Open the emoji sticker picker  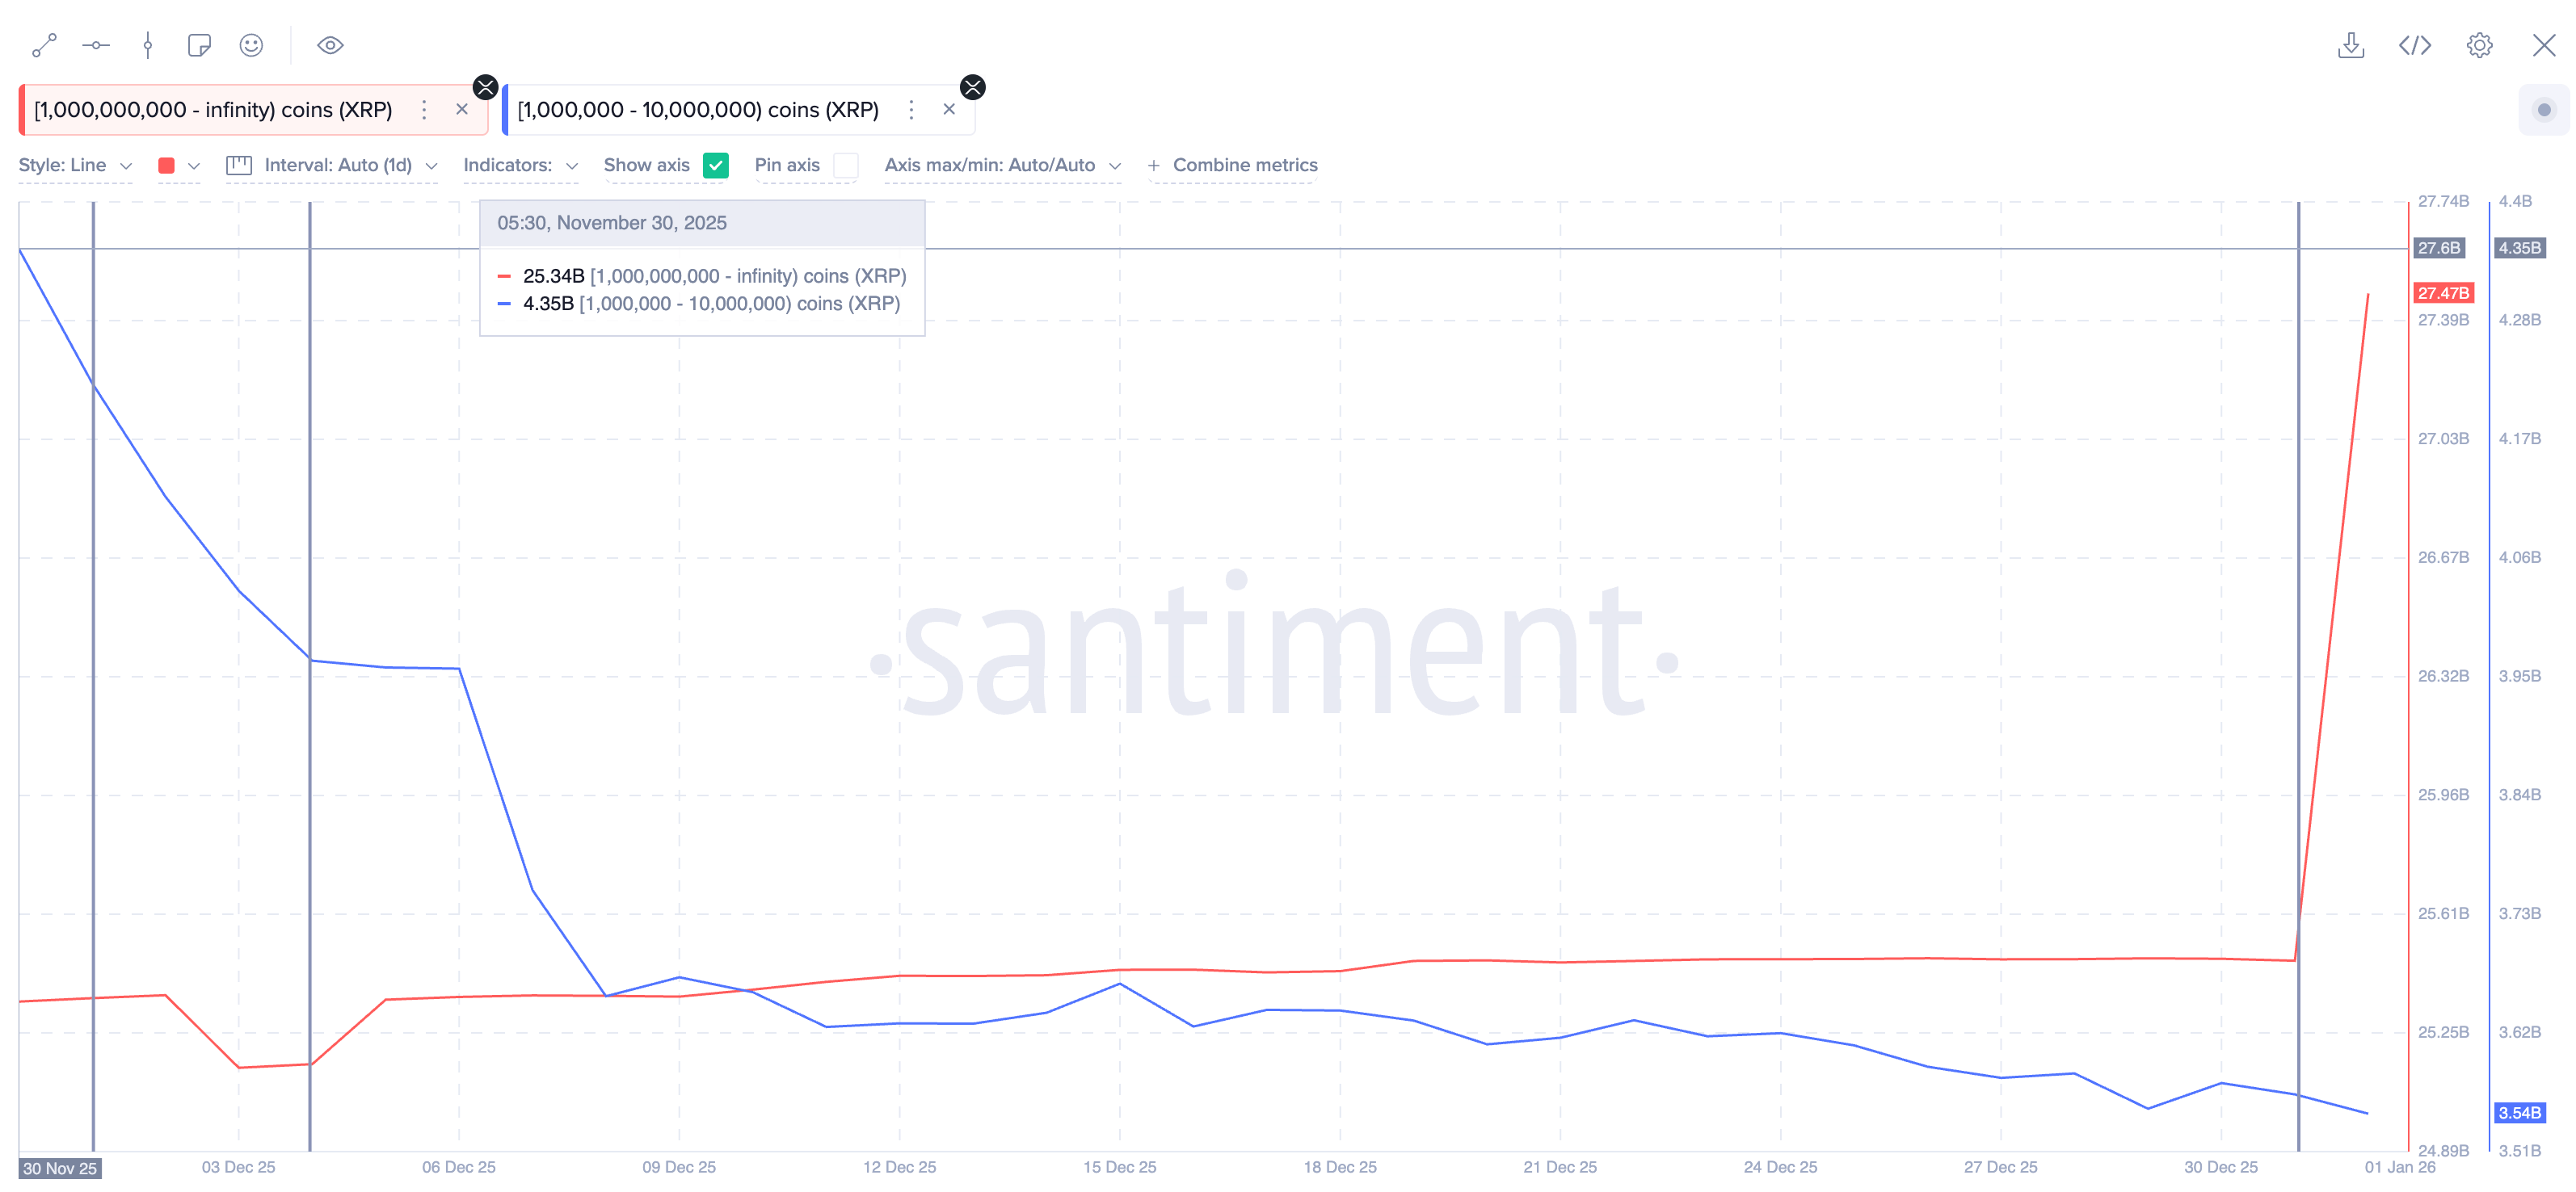[251, 45]
